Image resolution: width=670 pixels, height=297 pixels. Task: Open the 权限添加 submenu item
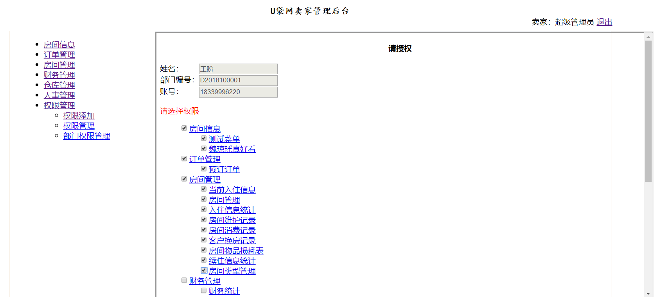(79, 116)
